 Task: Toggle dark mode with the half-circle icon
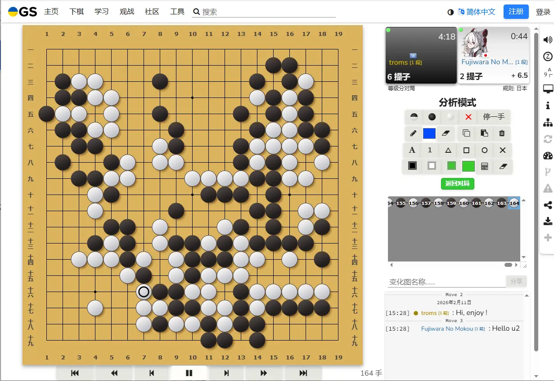coord(450,12)
